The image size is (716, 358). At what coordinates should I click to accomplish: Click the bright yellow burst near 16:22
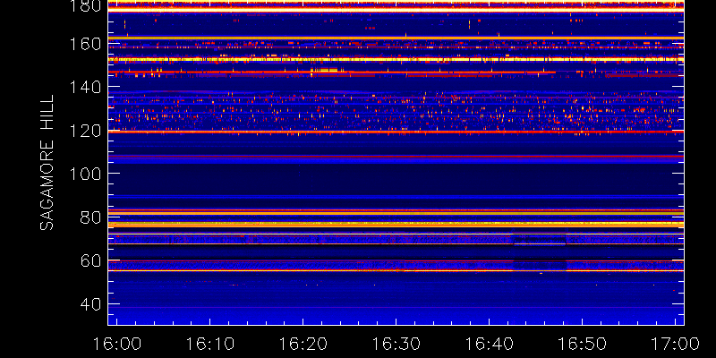(x=324, y=70)
